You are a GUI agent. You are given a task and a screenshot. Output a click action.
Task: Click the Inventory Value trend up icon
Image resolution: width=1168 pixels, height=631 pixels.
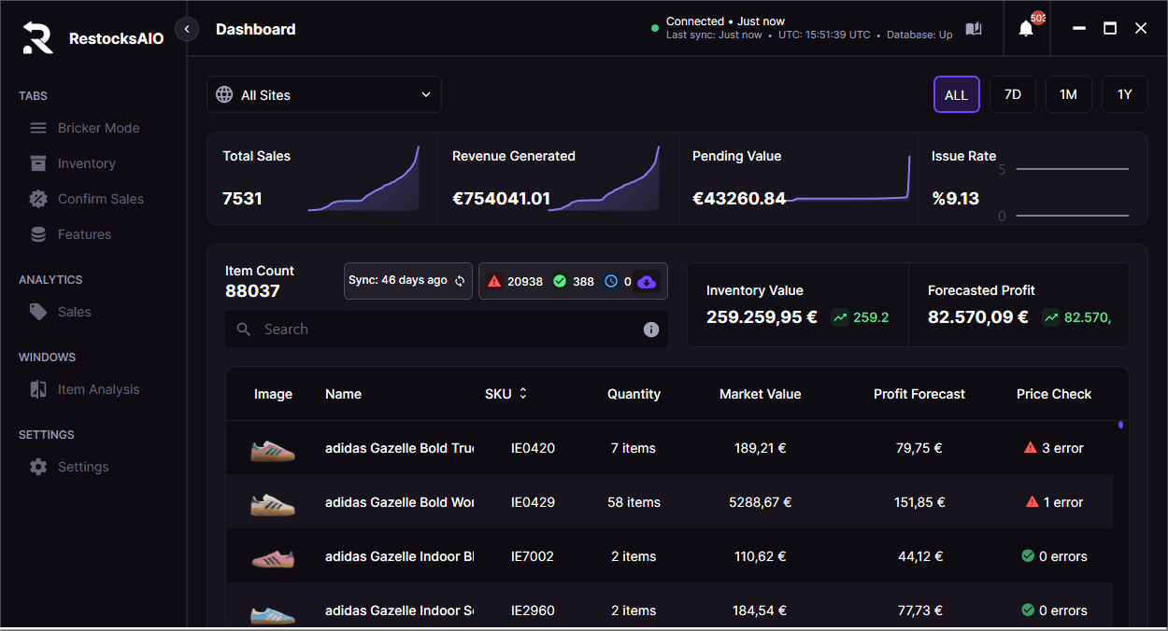[840, 317]
